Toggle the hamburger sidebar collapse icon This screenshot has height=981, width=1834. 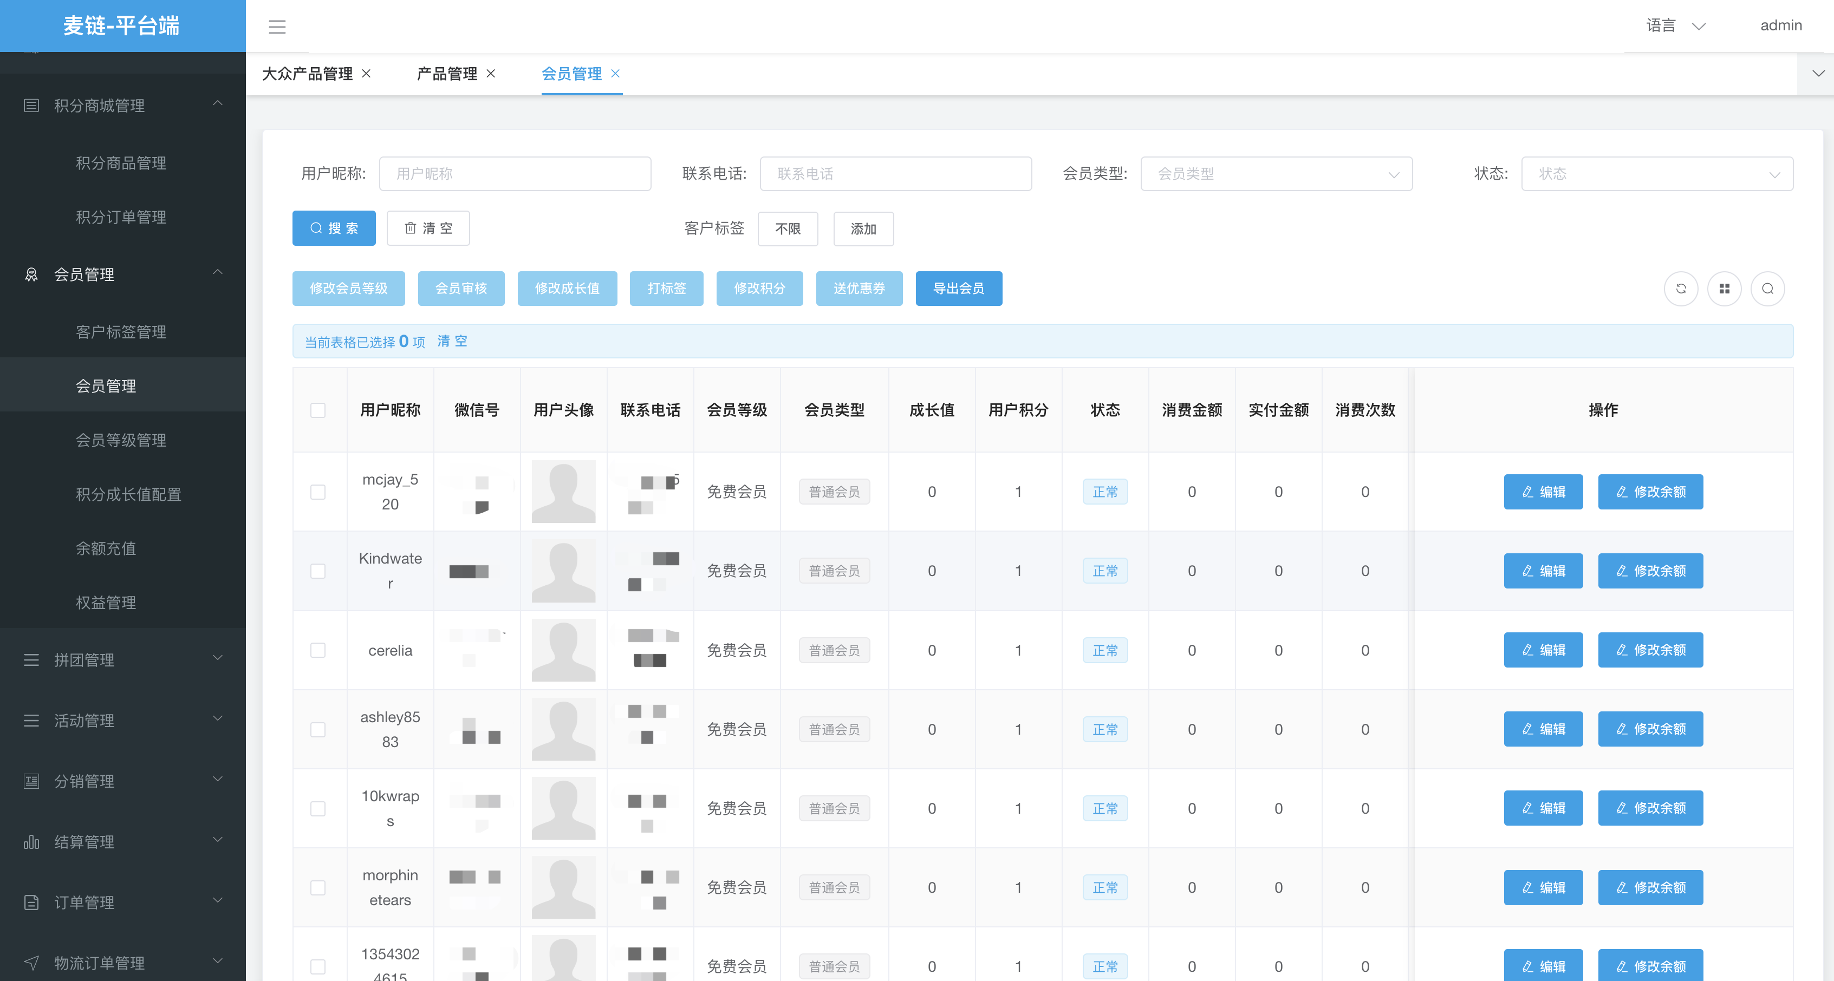(x=277, y=27)
